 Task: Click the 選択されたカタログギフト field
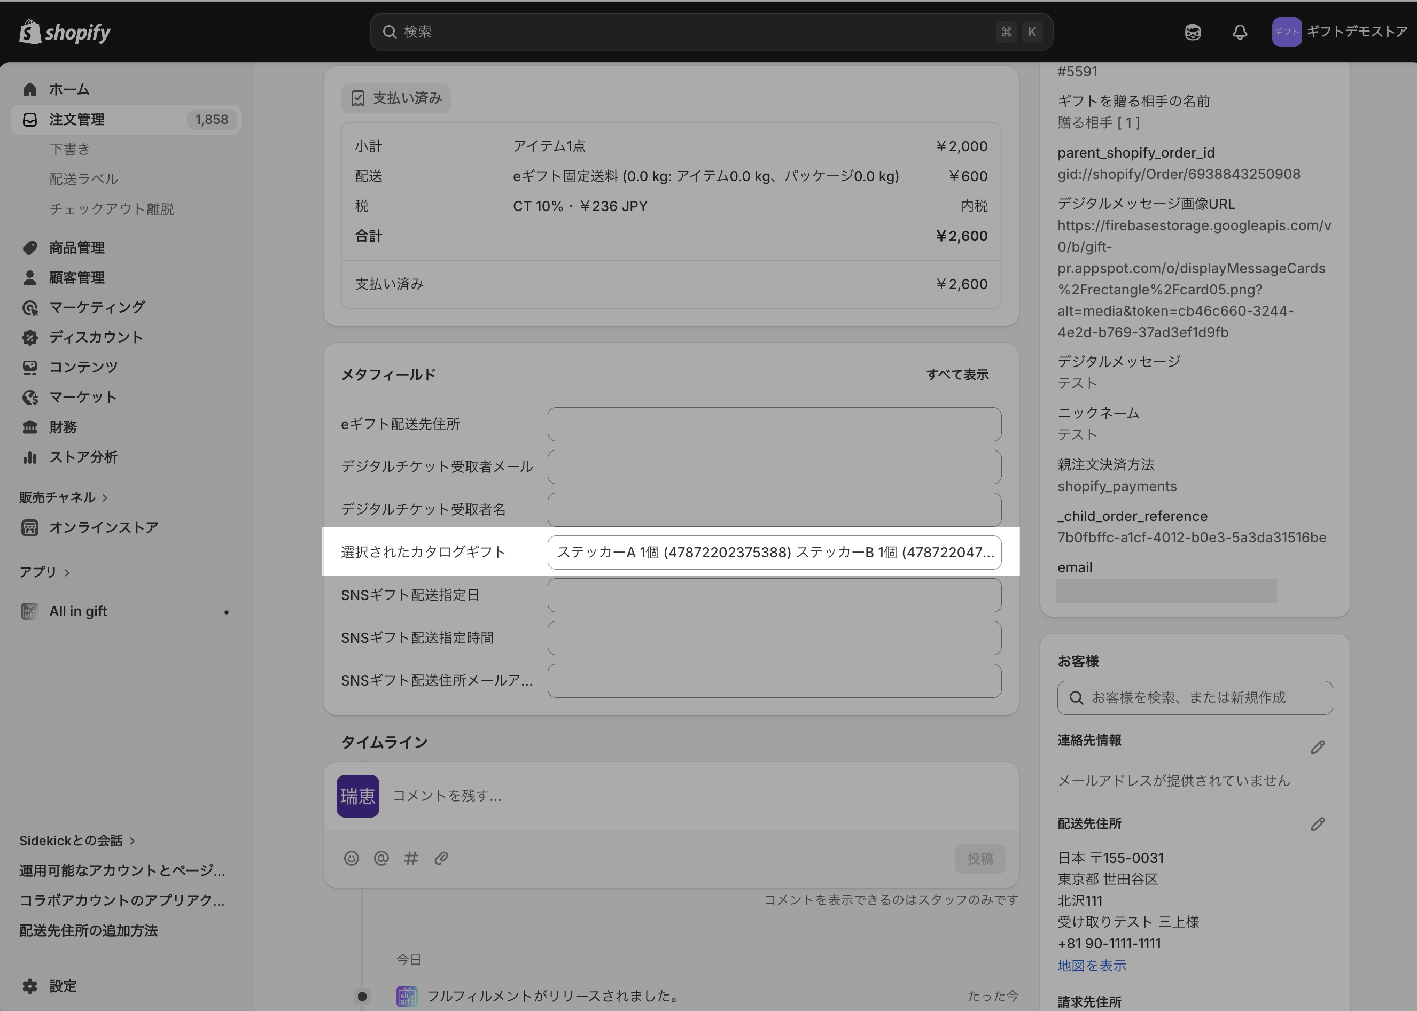pos(774,552)
